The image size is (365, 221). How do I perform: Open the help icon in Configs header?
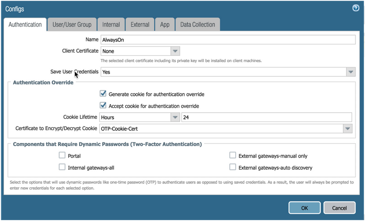pyautogui.click(x=355, y=8)
